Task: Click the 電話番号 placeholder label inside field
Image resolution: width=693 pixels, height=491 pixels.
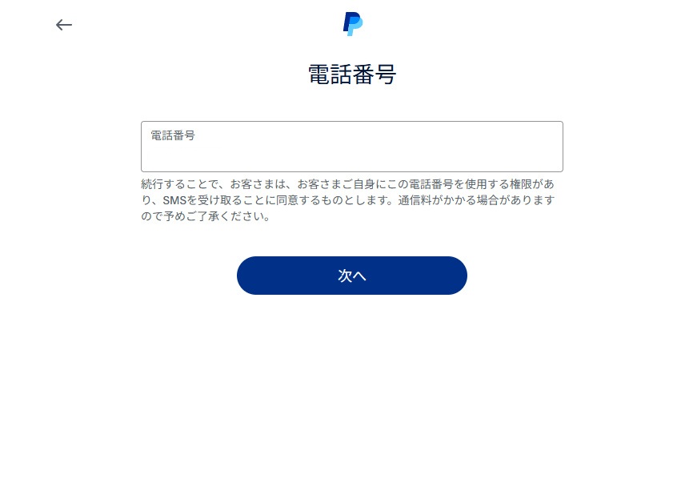Action: coord(173,135)
